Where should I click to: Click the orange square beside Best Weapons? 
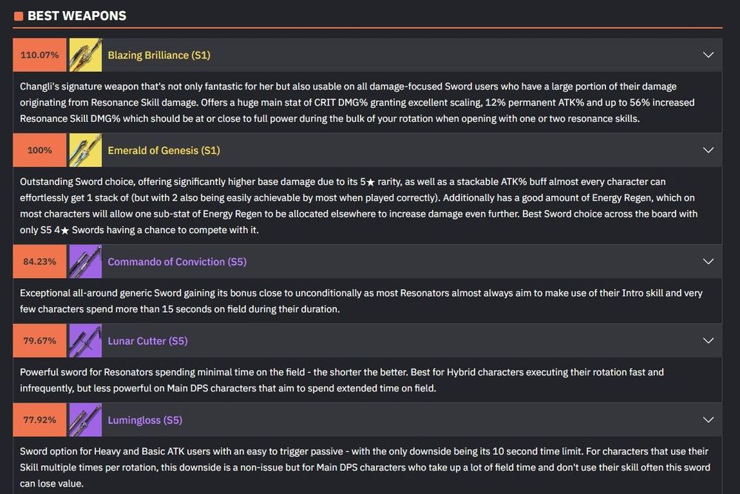(18, 16)
